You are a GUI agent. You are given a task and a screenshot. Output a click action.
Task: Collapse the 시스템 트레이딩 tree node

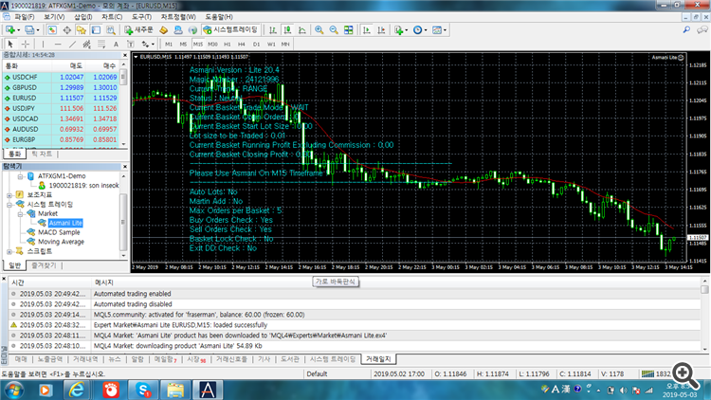(x=9, y=205)
